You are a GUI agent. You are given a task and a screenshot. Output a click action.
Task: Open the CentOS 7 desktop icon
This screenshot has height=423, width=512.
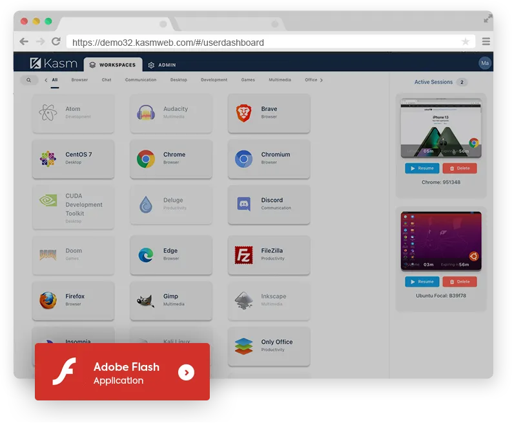48,159
